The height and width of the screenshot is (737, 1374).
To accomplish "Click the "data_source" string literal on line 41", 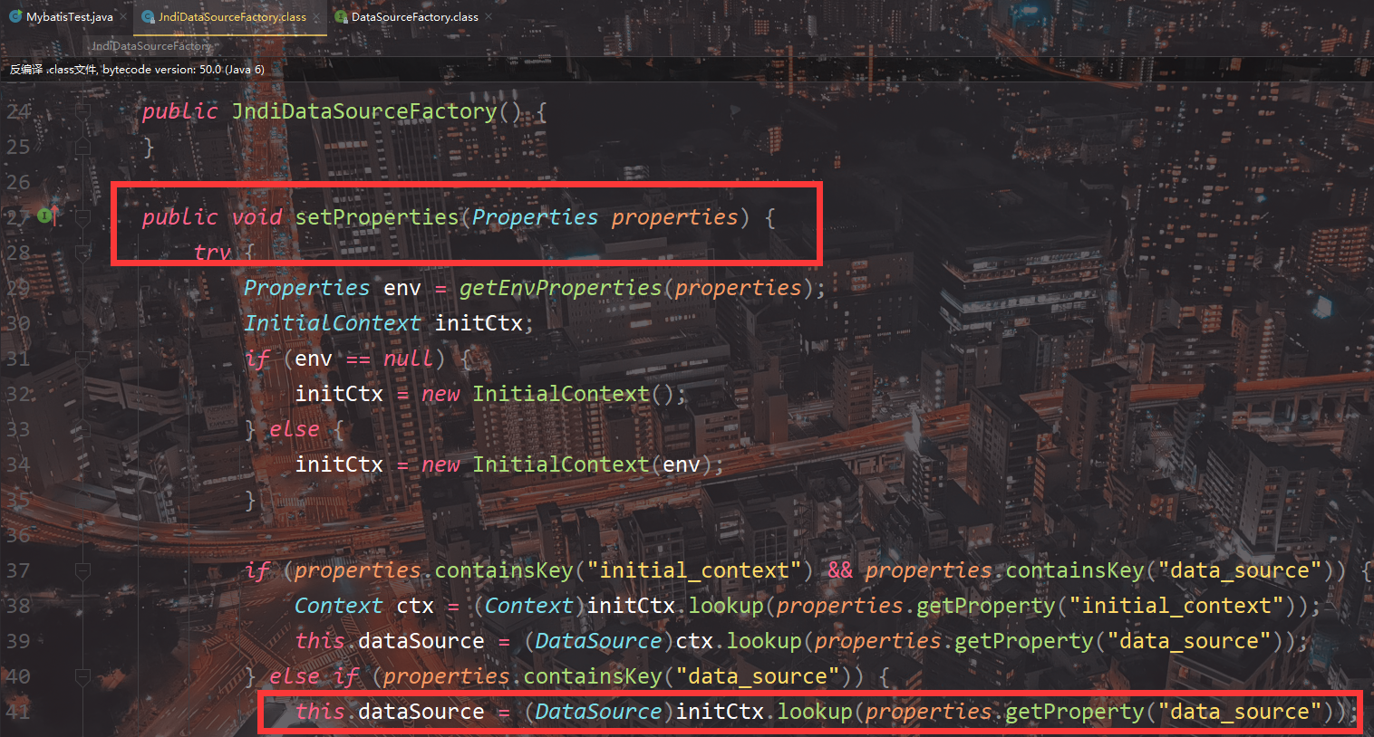I will coord(1239,712).
